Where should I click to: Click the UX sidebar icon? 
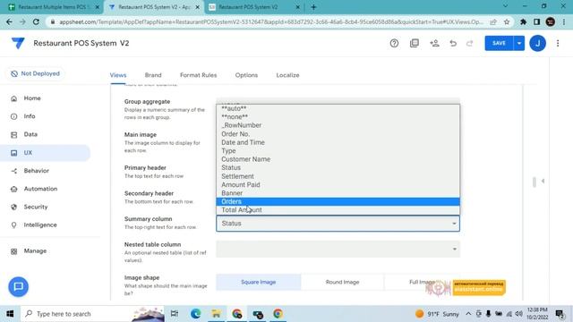14,153
